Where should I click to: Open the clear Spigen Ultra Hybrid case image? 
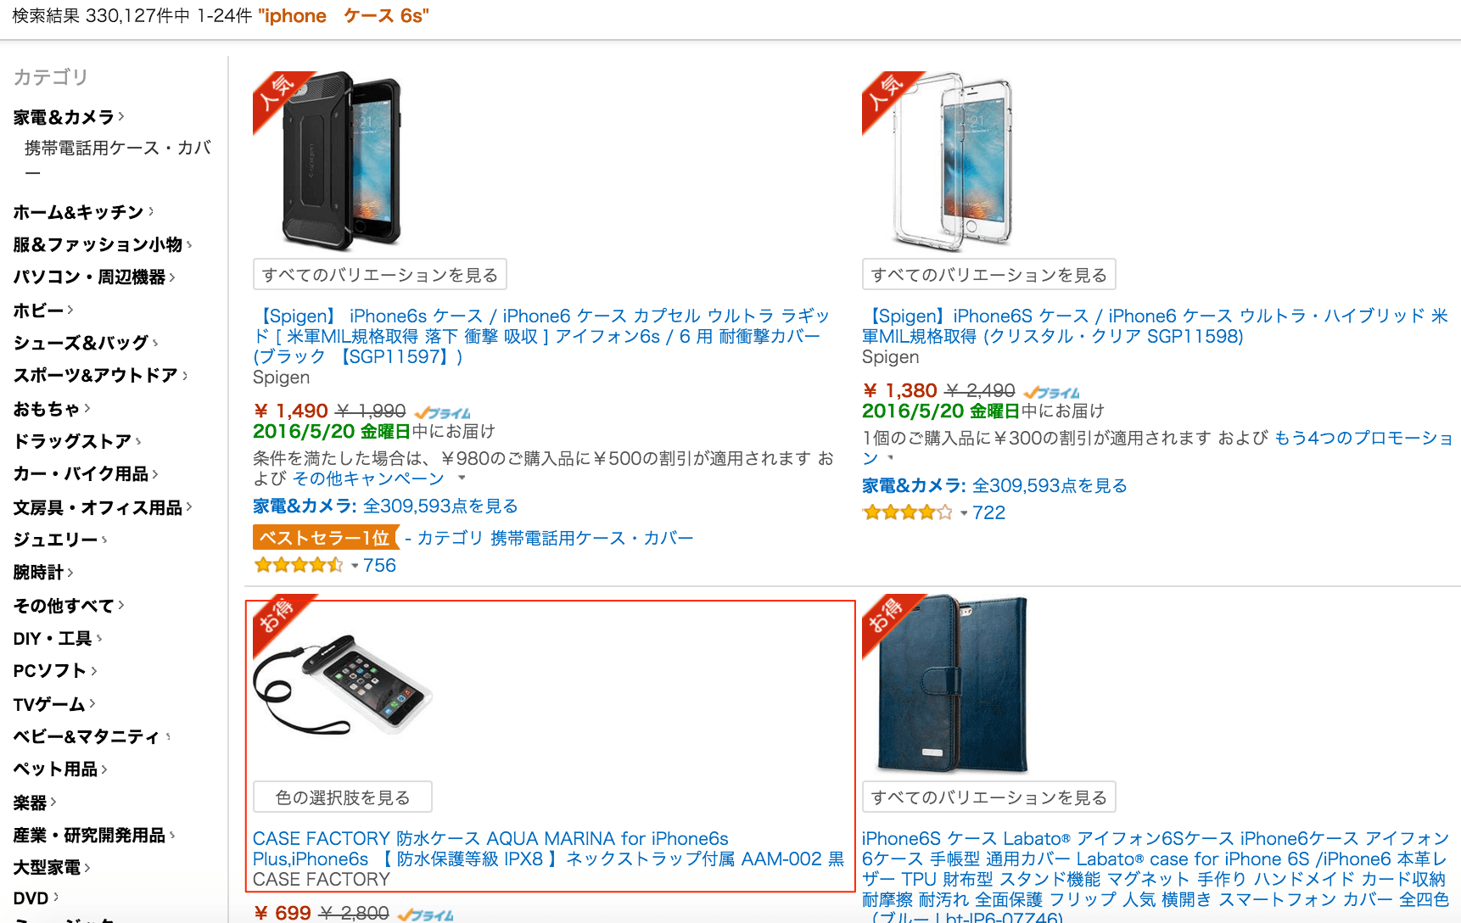coord(952,161)
